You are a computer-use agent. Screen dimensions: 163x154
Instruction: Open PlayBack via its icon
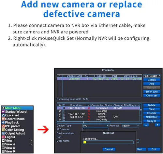[x=3, y=122]
